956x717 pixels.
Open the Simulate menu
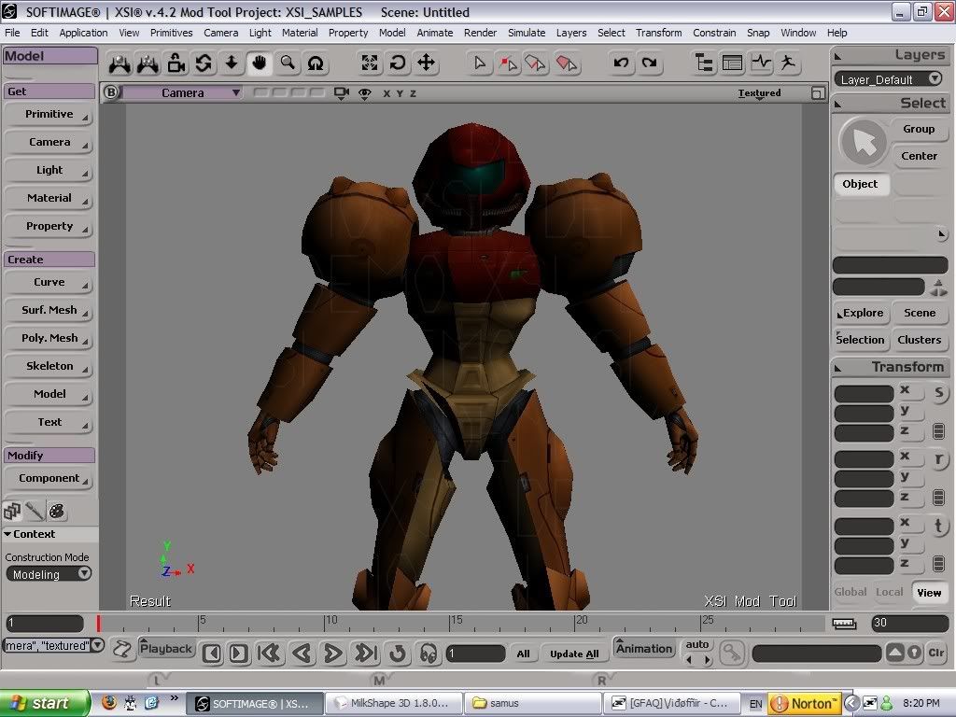coord(527,33)
